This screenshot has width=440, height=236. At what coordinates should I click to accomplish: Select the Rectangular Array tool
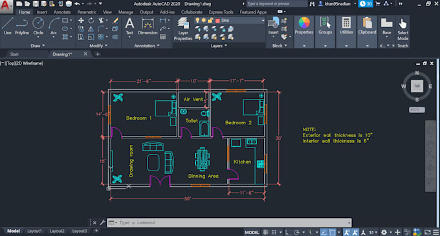(101, 37)
